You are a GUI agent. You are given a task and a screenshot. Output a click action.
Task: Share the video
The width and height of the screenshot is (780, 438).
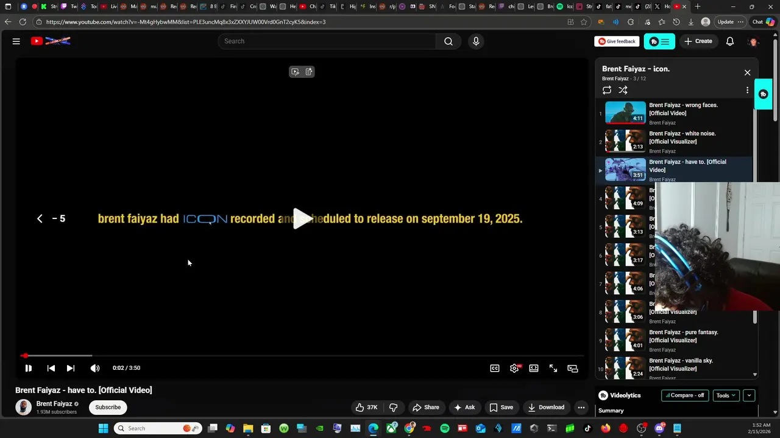point(425,408)
